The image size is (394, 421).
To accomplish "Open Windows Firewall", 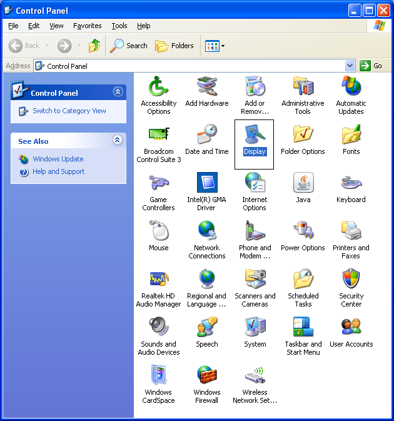I will click(206, 375).
